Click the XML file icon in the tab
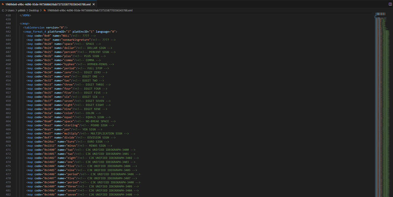 (3, 4)
